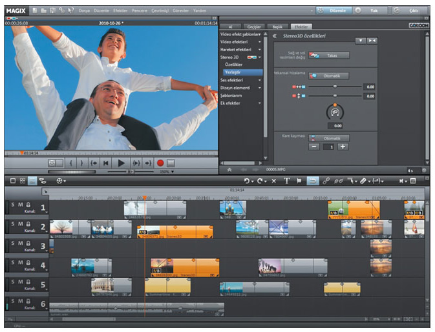This screenshot has width=435, height=332.
Task: Click the rotation value field 0.00
Action: point(335,126)
